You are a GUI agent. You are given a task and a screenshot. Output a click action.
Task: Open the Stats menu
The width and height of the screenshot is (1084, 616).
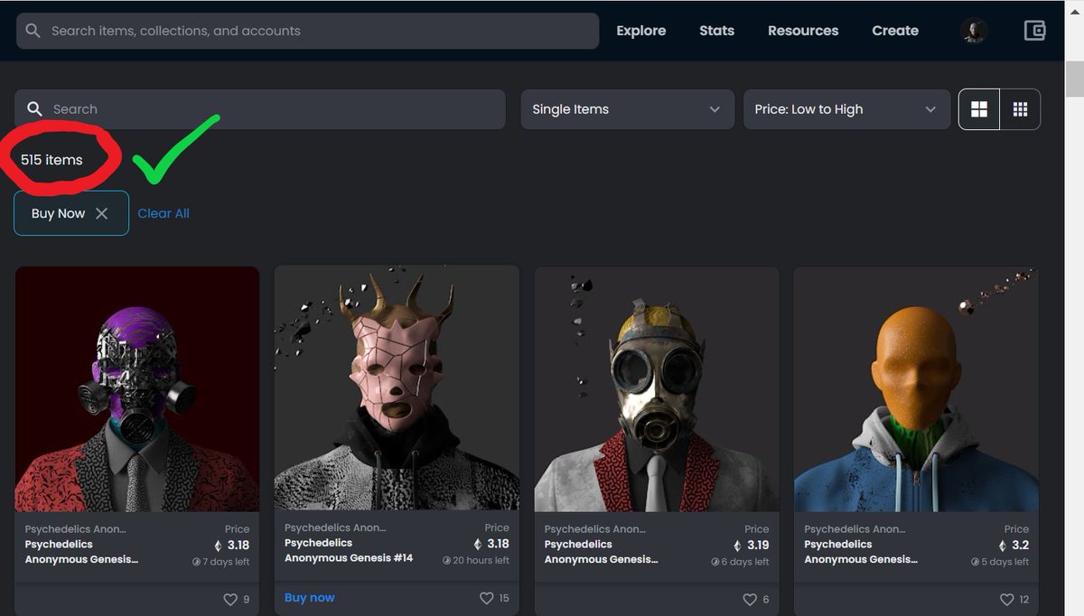[x=716, y=31]
